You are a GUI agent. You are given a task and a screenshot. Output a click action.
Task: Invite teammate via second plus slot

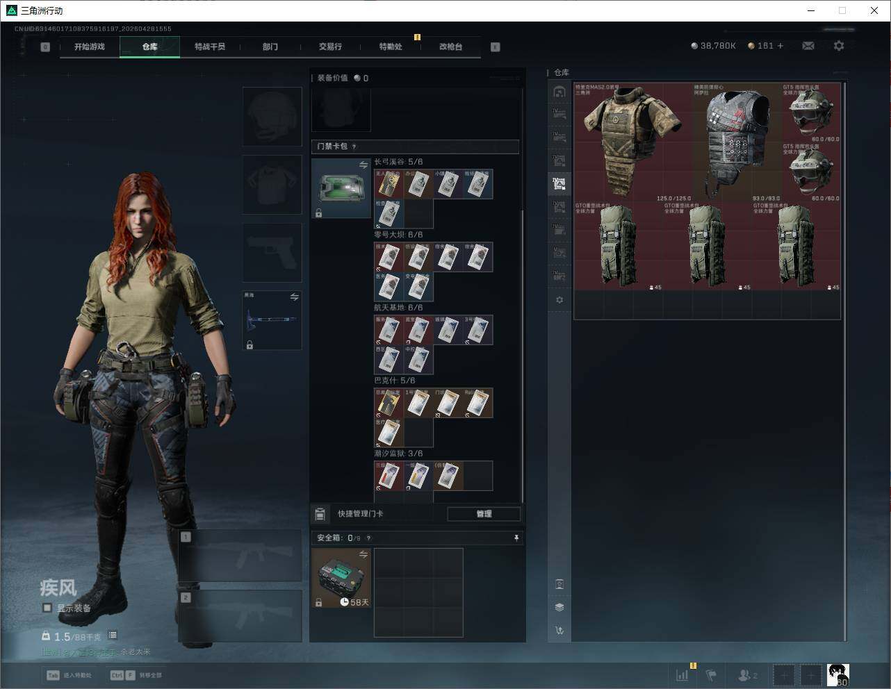810,674
